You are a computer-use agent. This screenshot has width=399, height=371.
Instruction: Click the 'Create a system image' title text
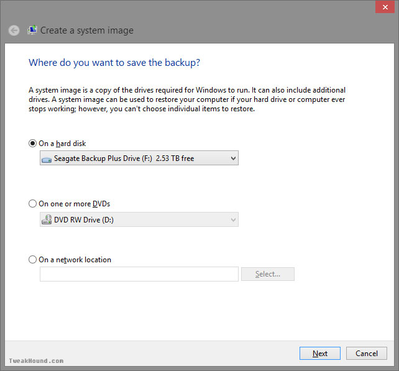click(87, 30)
